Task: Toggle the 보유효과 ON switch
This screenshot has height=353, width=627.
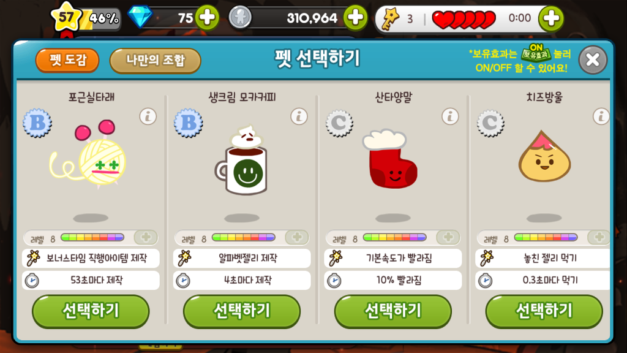Action: (536, 53)
